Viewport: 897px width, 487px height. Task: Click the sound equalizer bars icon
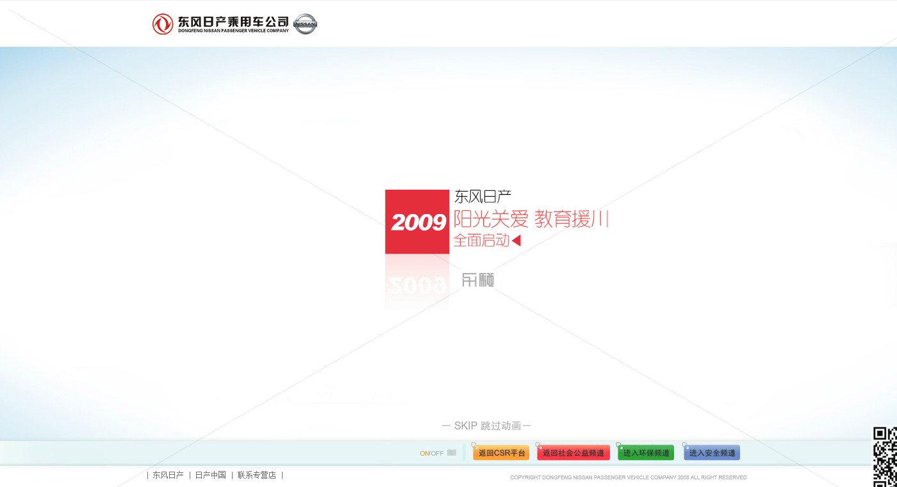coord(452,453)
